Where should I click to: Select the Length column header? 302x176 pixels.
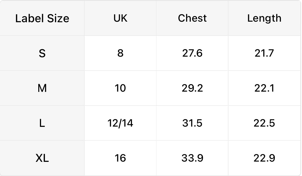tap(264, 18)
